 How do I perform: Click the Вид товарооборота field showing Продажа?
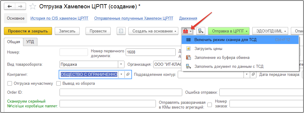point(89,65)
